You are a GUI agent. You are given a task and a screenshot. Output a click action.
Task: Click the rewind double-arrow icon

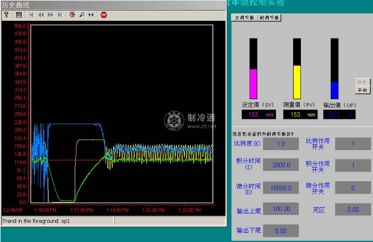tap(41, 15)
